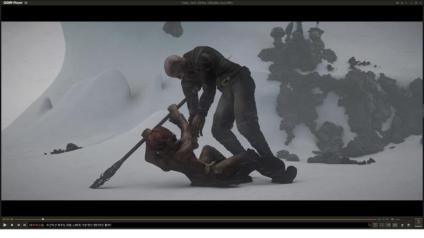
Task: Expand the side panel with the arrow button
Action: click(x=418, y=223)
